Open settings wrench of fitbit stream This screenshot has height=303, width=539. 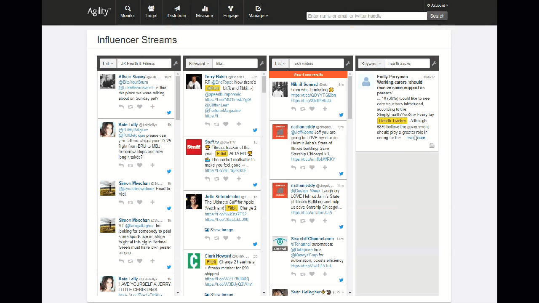pyautogui.click(x=262, y=64)
